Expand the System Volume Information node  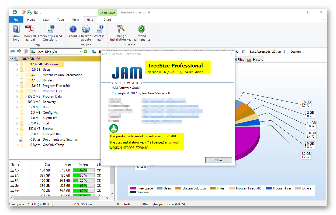(17, 75)
